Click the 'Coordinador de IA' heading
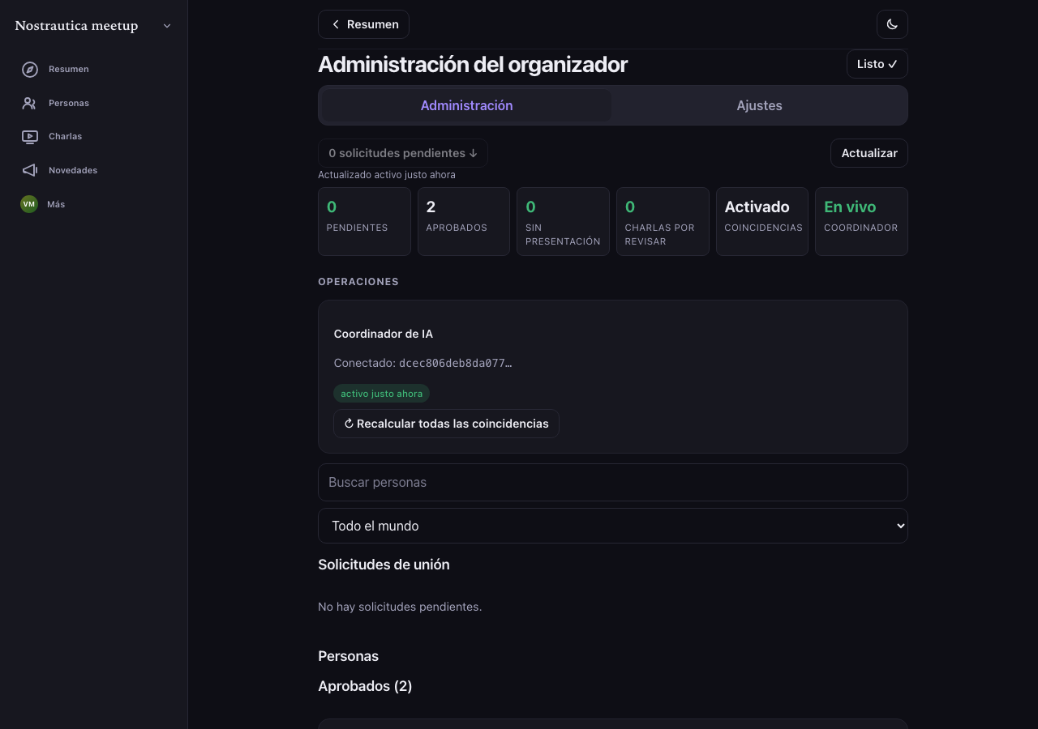Screen dimensions: 1038x729 click(x=384, y=334)
